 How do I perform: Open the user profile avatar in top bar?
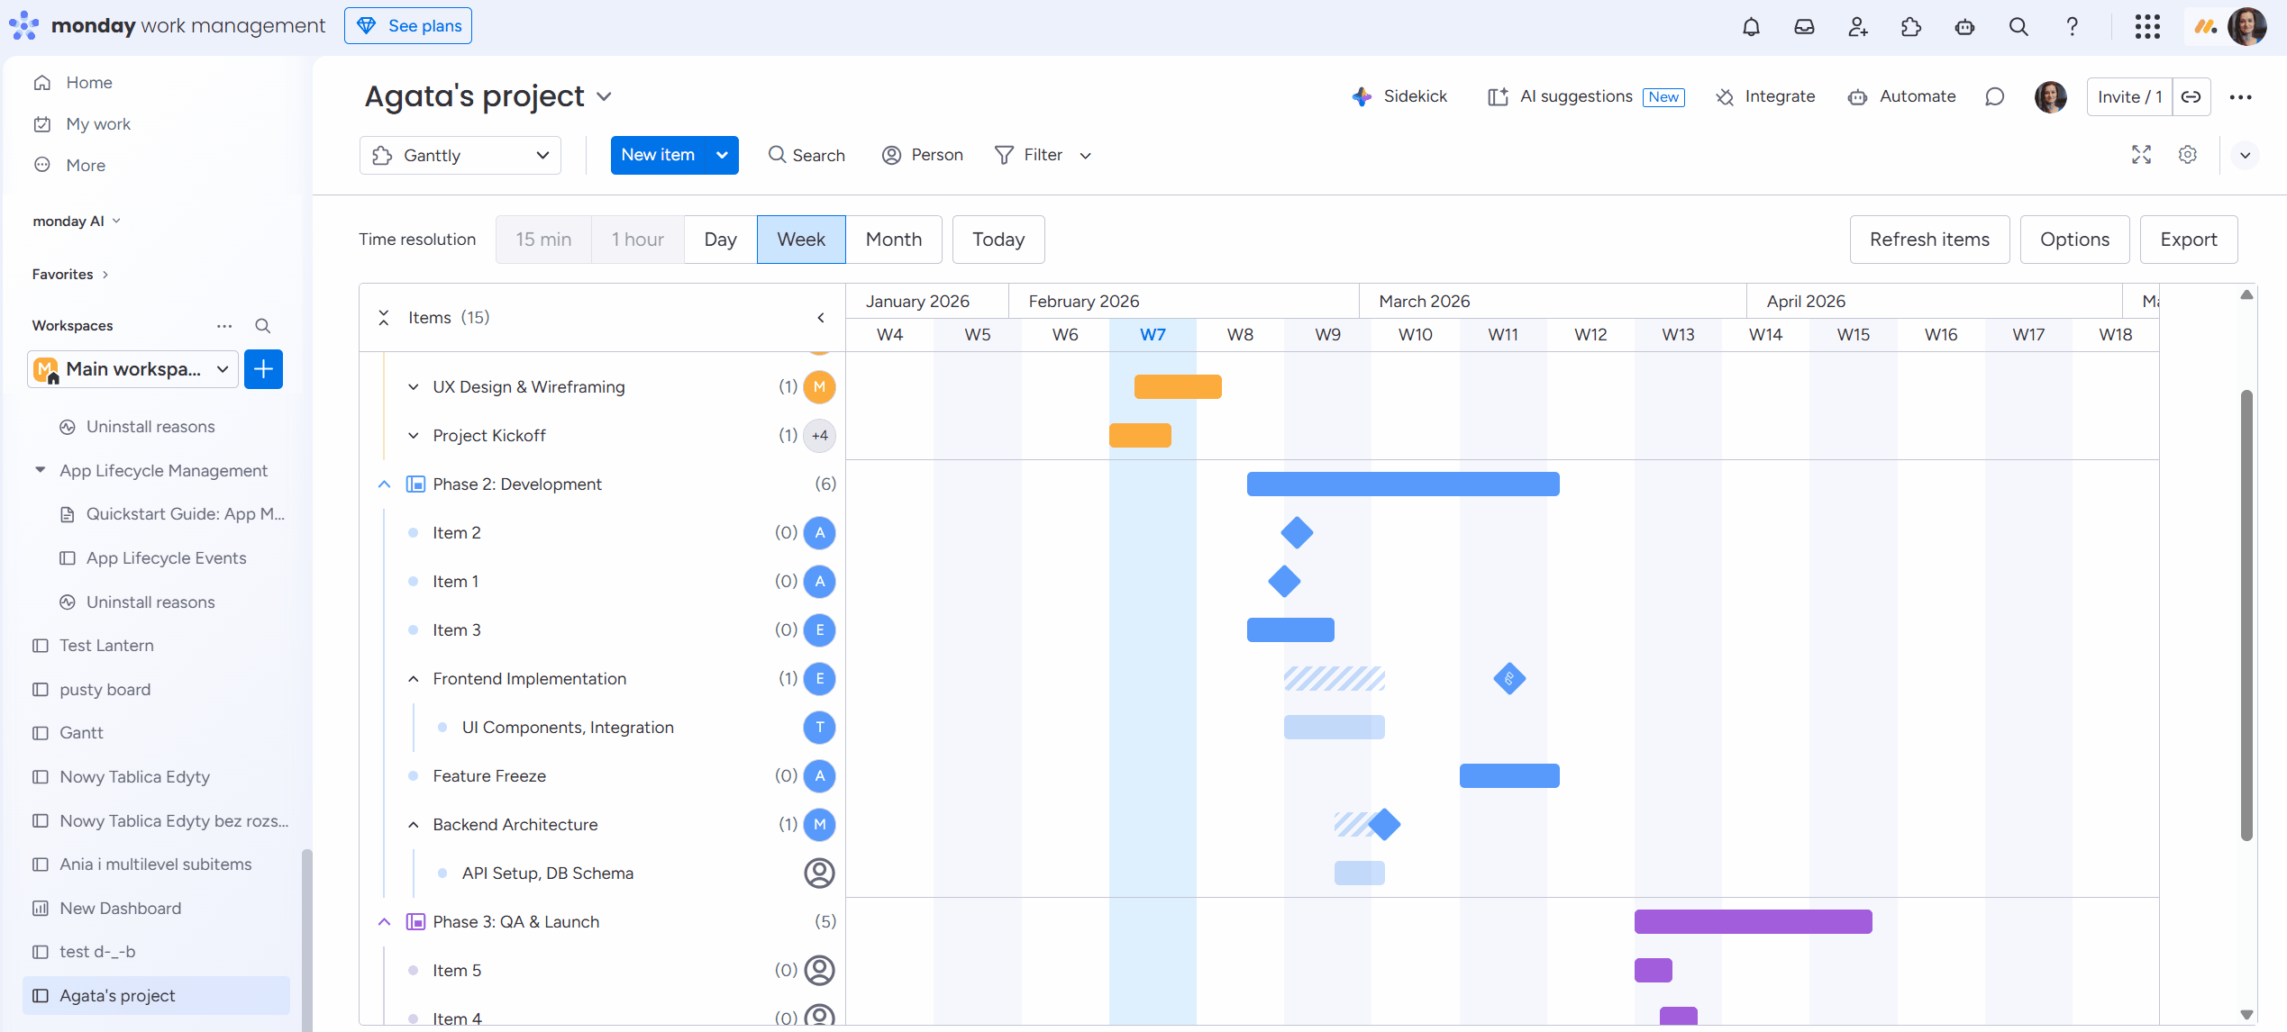point(2246,26)
